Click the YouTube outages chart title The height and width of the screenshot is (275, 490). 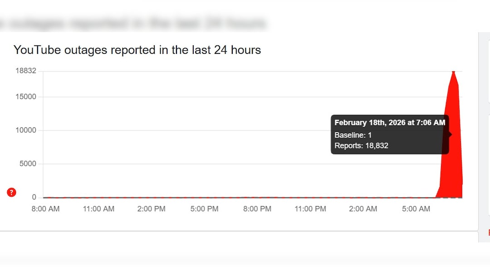(137, 50)
